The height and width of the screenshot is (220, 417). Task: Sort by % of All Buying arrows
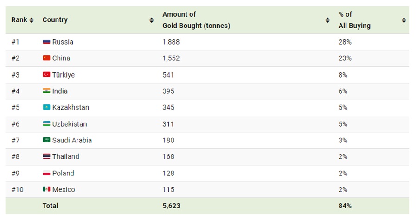pyautogui.click(x=404, y=20)
